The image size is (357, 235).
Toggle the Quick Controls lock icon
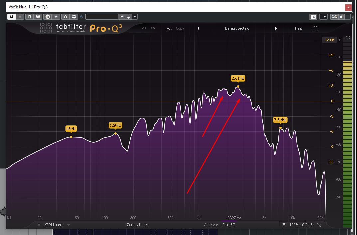[x=341, y=17]
